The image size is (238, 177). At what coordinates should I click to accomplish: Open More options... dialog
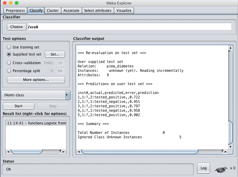(36, 80)
